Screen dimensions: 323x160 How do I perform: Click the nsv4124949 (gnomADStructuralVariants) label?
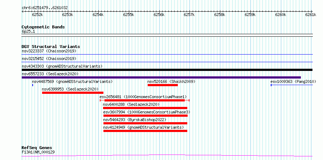click(143, 127)
